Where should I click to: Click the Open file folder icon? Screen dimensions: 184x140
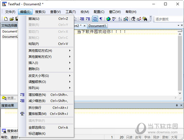click(12, 19)
